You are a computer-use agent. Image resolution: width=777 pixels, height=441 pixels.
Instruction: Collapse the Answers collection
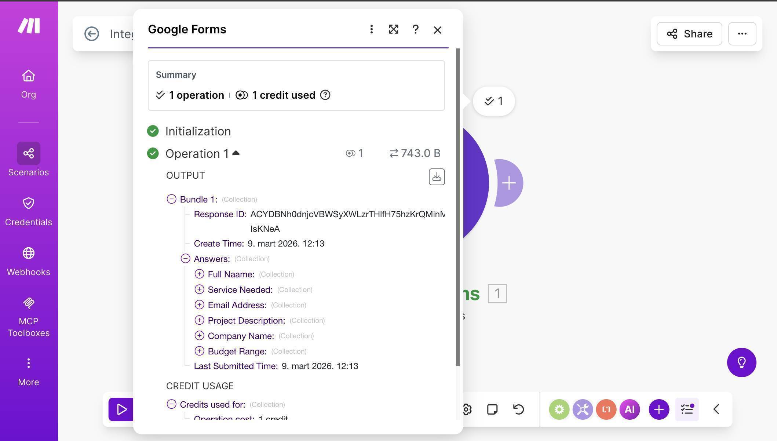pyautogui.click(x=186, y=259)
